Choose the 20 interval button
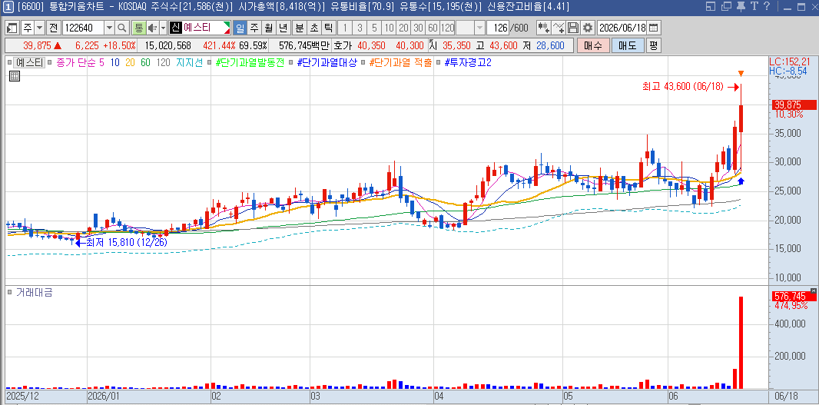Image resolution: width=819 pixels, height=405 pixels. tap(404, 28)
